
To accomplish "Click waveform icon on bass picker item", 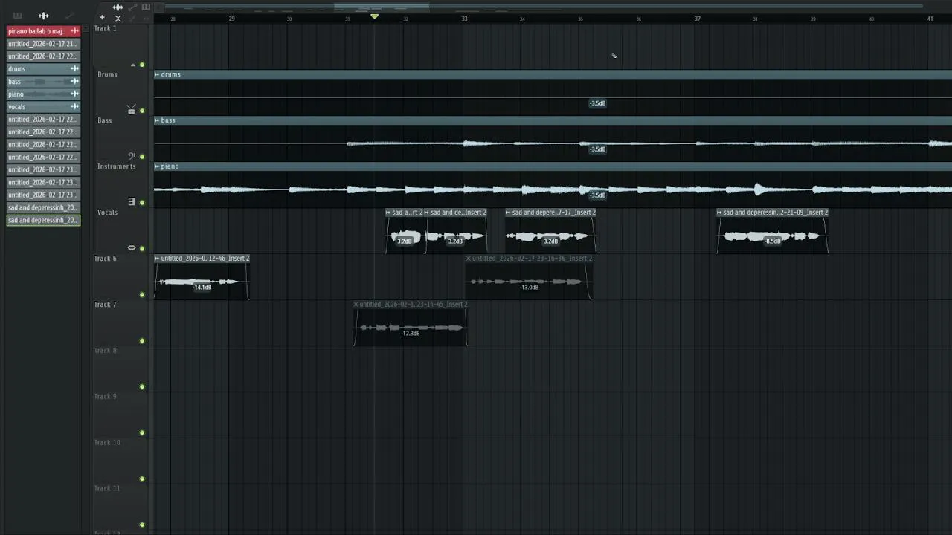I will (74, 82).
